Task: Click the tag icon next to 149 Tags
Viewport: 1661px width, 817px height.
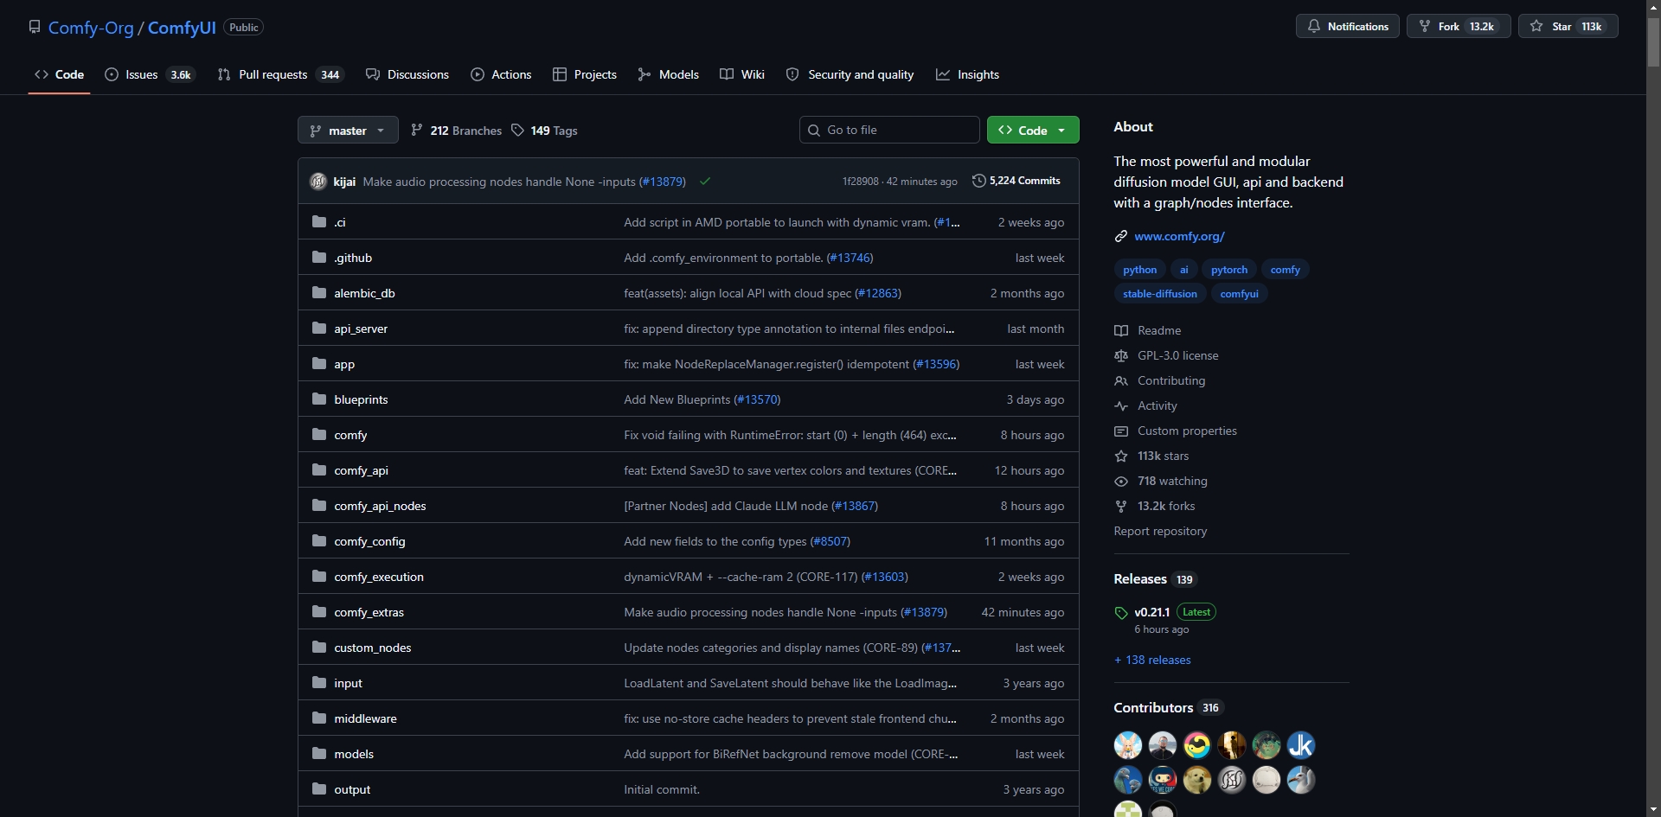Action: [x=517, y=131]
